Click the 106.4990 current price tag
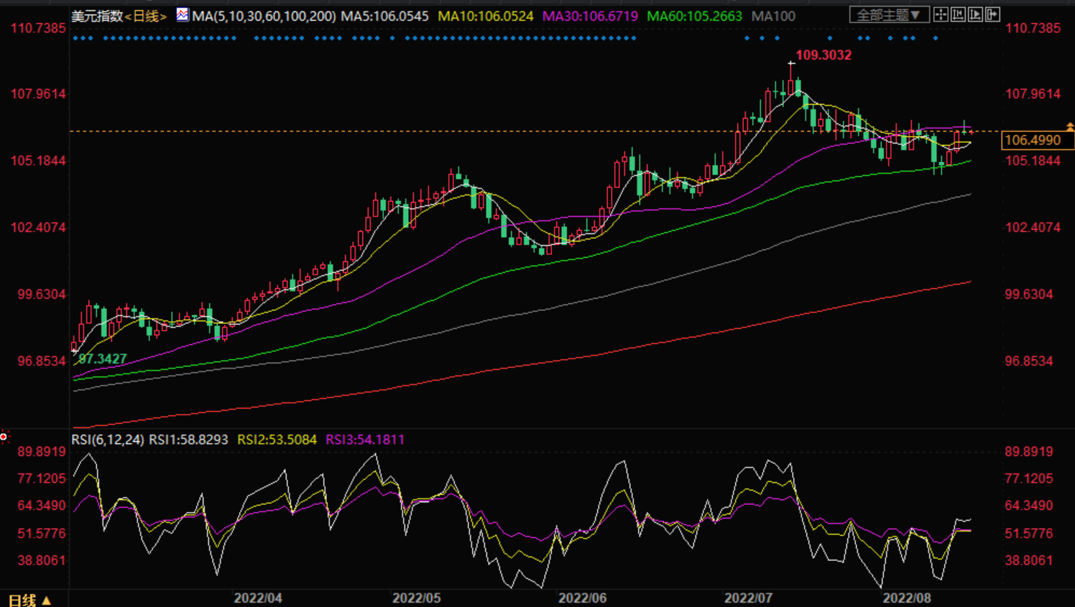 click(1033, 140)
